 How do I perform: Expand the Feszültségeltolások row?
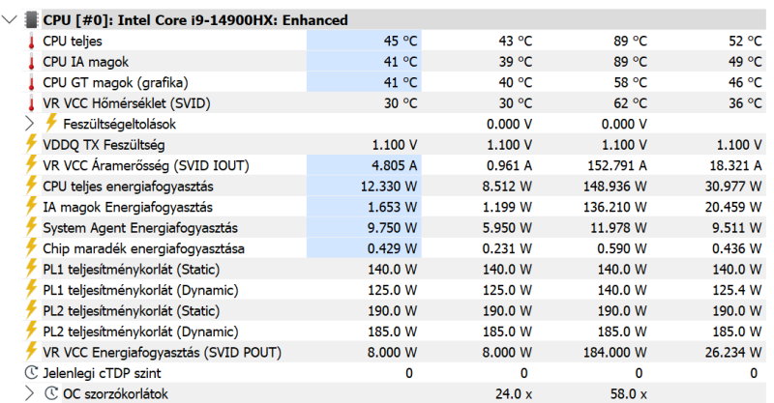[30, 124]
